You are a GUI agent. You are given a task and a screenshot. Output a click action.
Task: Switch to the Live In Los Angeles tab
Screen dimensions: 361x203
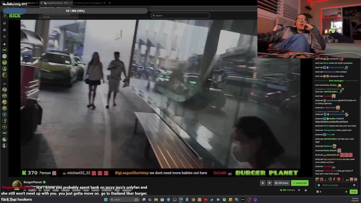pos(90,3)
